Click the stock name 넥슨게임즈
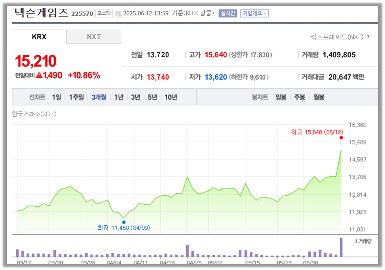 click(x=42, y=13)
